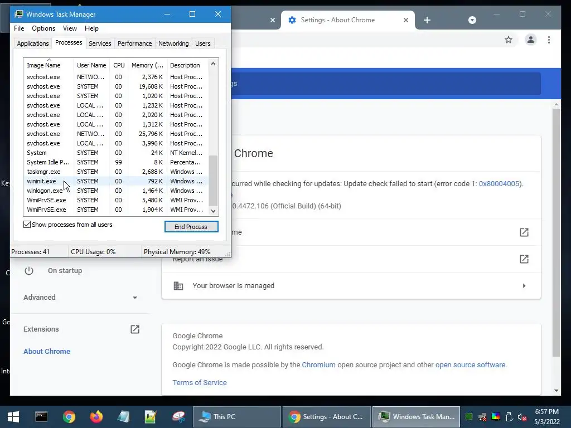Click the End Process button
This screenshot has height=428, width=571.
[x=191, y=227]
